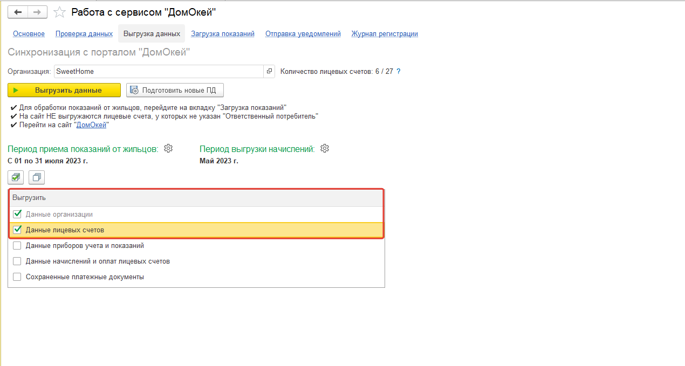Go back with the left arrow button
Viewport: 685px width, 366px height.
coord(18,12)
